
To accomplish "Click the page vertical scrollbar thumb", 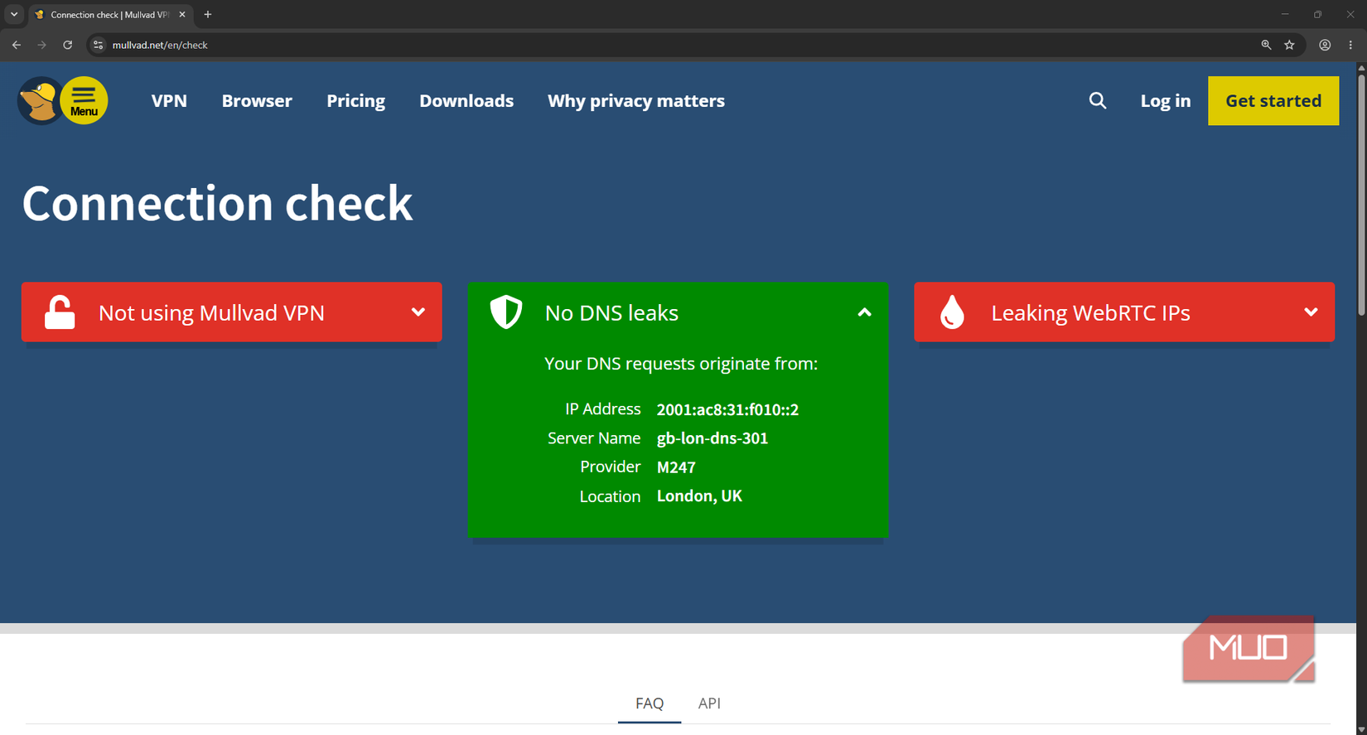I will 1361,195.
